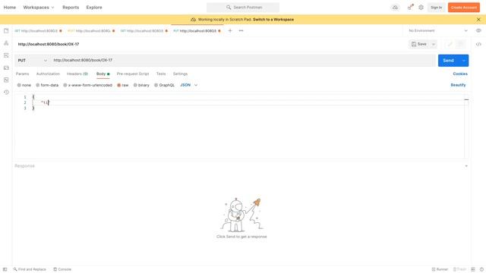Select the x-www-form-urlencoded body type
Viewport: 486px width, 273px height.
point(88,85)
